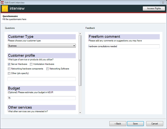Click the Freeform comment heading
167x129 pixels.
[124, 37]
